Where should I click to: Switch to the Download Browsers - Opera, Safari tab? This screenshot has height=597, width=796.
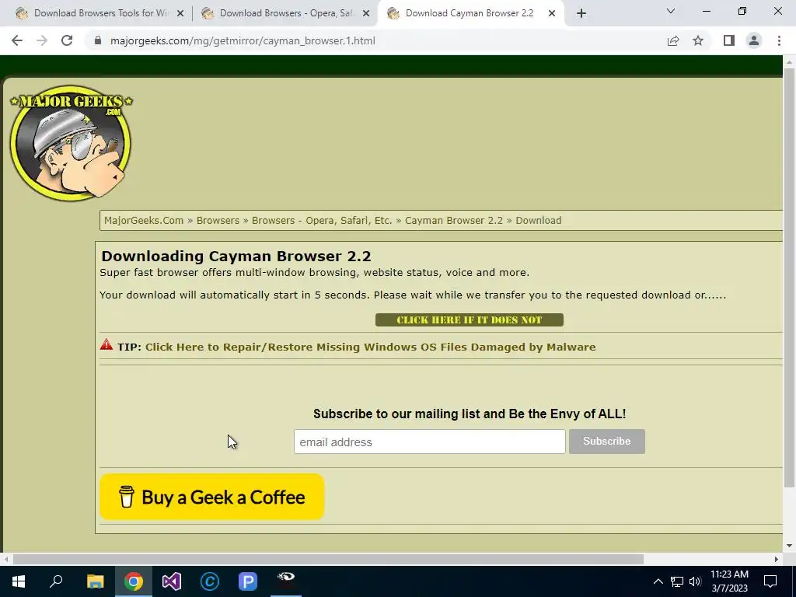[285, 13]
